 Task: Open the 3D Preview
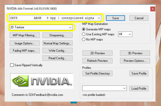coord(135,53)
